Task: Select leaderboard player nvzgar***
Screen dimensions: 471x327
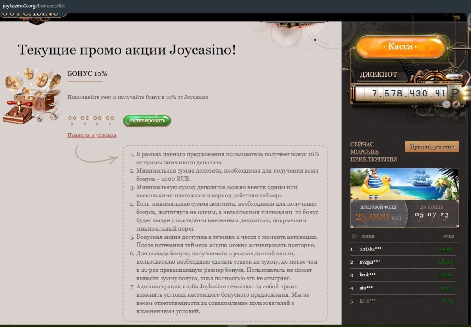Action: [370, 262]
